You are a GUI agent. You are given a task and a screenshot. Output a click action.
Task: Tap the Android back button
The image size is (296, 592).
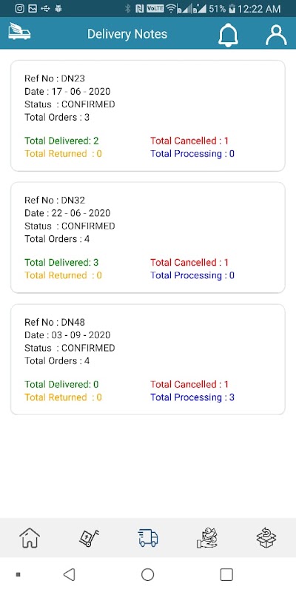tap(69, 575)
